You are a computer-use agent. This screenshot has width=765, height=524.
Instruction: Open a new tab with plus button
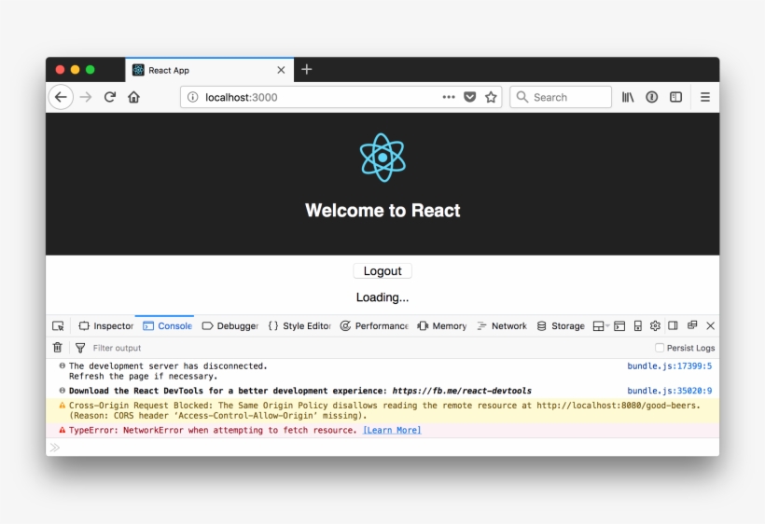[x=306, y=70]
